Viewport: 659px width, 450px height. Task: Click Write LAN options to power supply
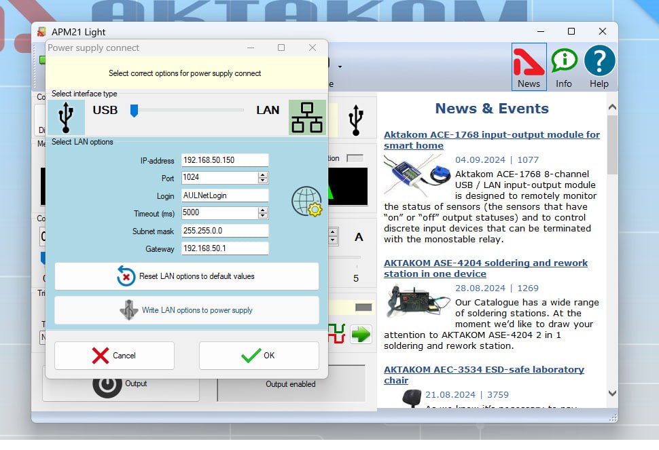(x=187, y=310)
